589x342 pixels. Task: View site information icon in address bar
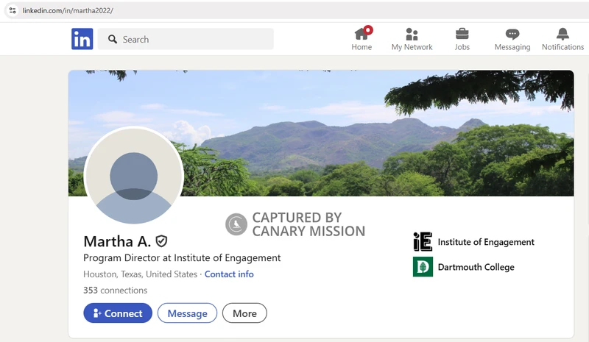click(x=11, y=10)
